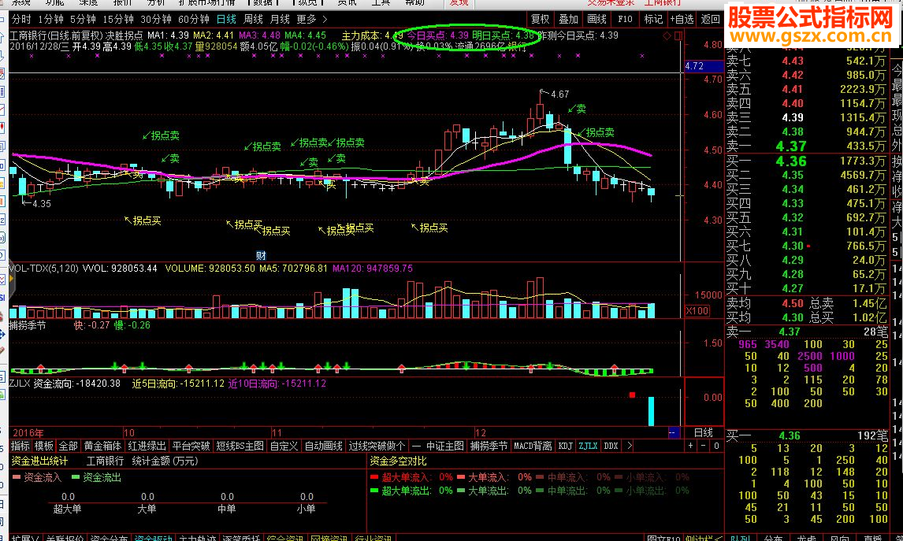Click the 捕捞季节 sub-chart title
This screenshot has width=903, height=541.
click(x=28, y=325)
